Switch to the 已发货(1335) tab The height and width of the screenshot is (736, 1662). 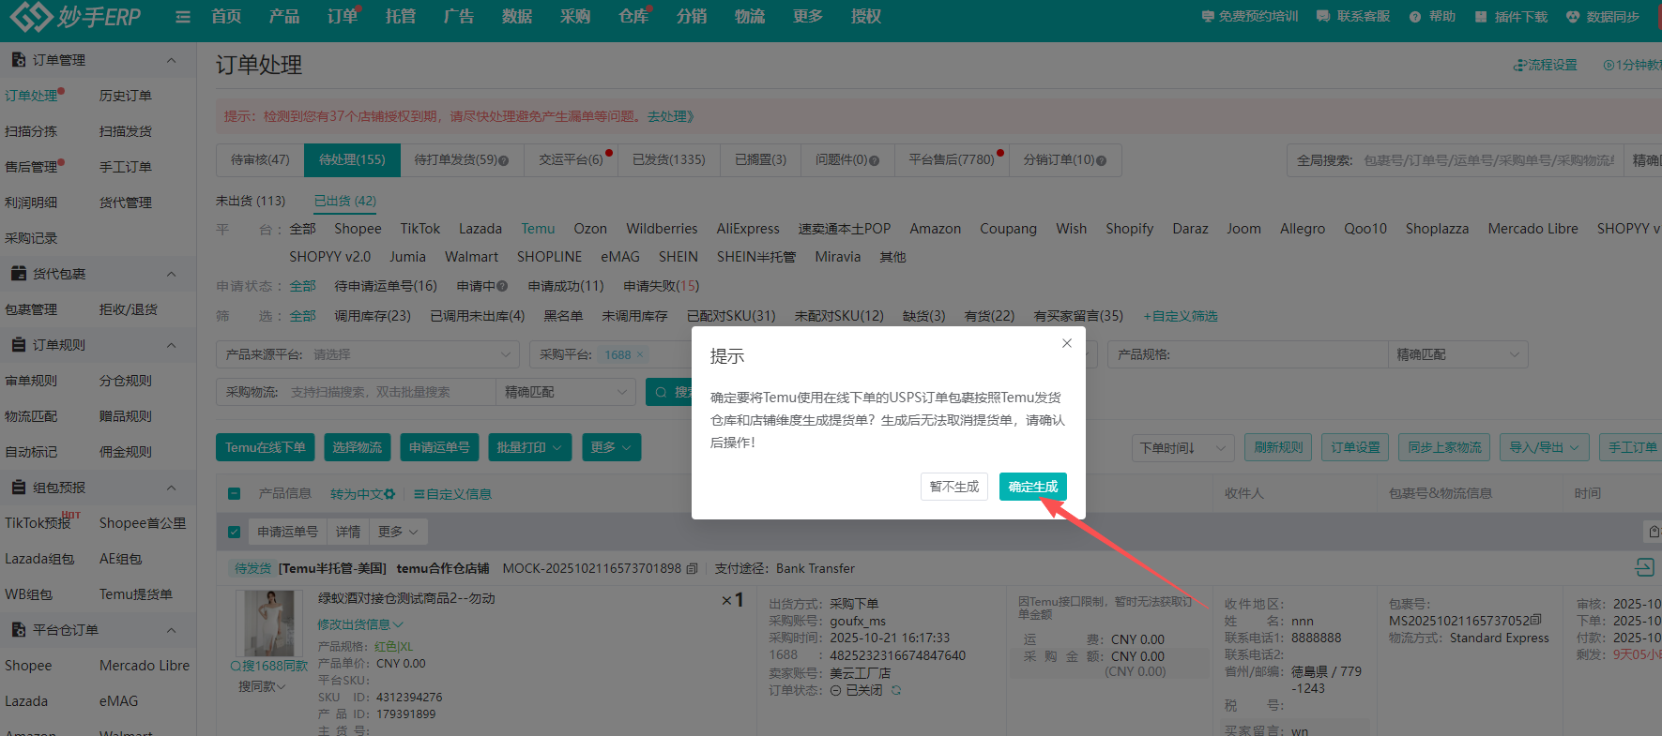(668, 160)
